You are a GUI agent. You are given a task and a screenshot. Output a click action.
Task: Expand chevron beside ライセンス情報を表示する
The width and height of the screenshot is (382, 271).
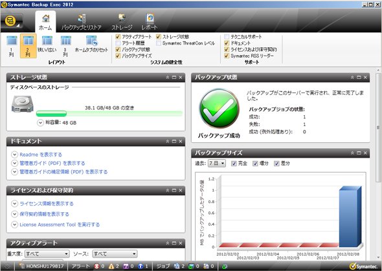tap(15, 203)
